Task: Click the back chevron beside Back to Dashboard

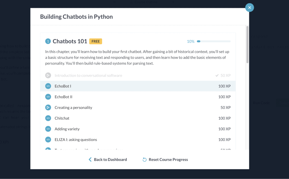Action: pos(90,159)
